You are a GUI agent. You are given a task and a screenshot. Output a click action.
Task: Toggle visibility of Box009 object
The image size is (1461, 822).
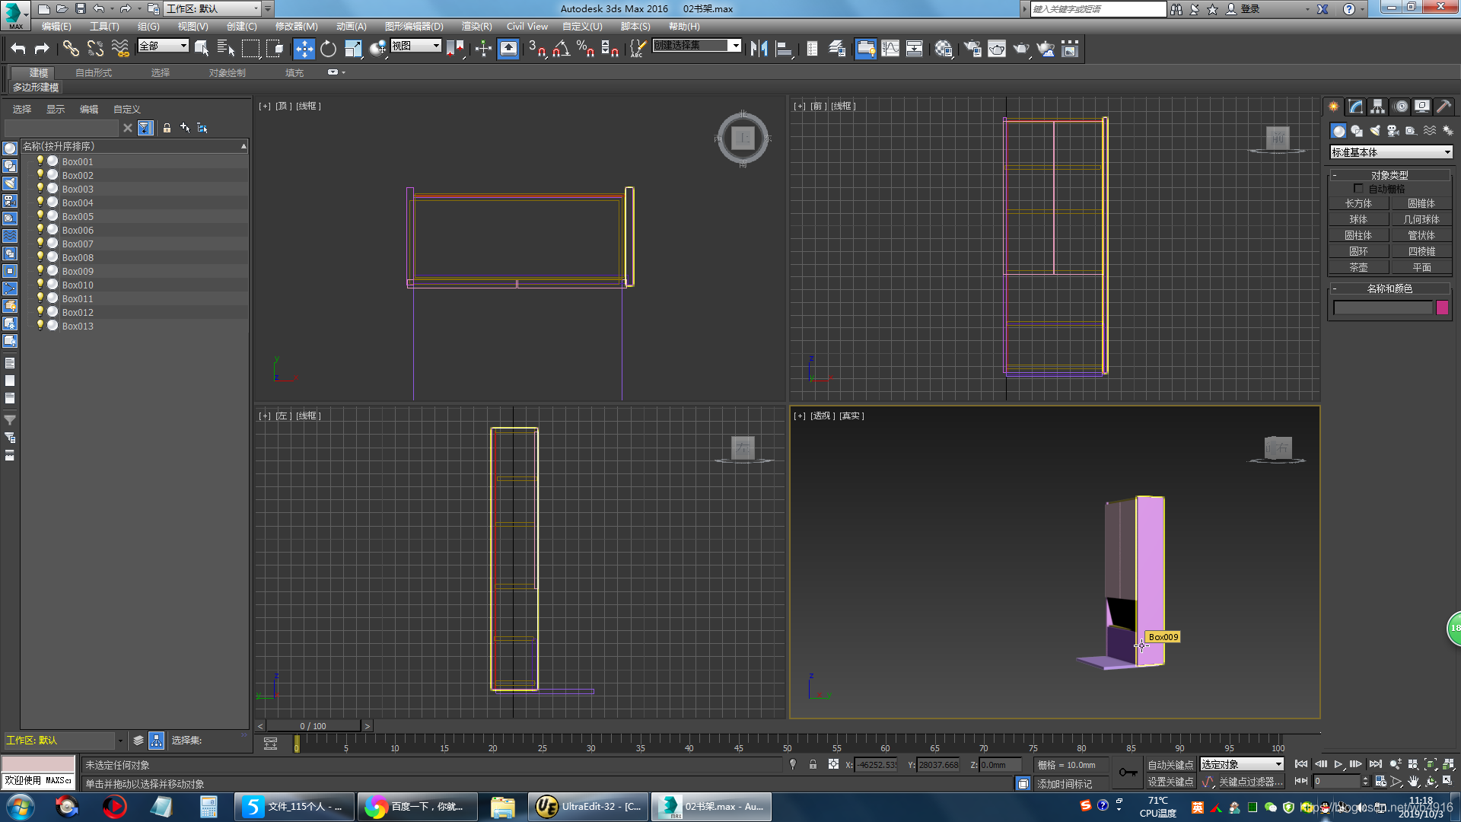38,271
